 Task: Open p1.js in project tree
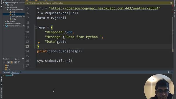coord(12,12)
